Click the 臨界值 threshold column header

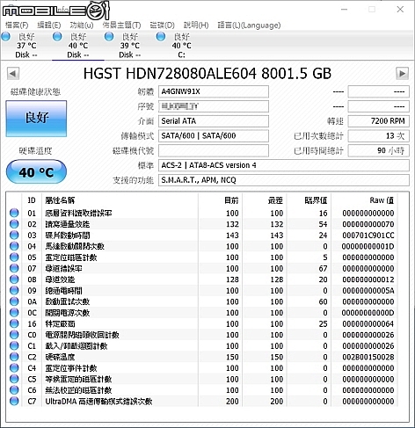[x=309, y=200]
